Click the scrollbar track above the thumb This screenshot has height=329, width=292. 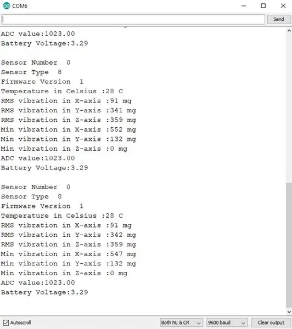tap(289, 108)
